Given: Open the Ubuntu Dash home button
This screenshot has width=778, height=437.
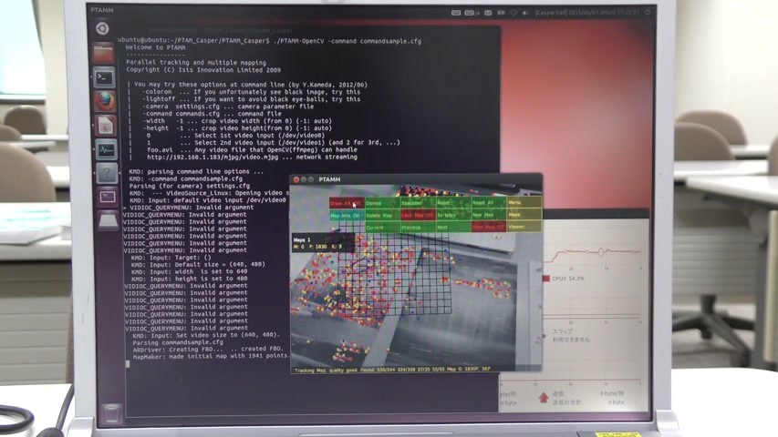Looking at the screenshot, I should pyautogui.click(x=102, y=28).
